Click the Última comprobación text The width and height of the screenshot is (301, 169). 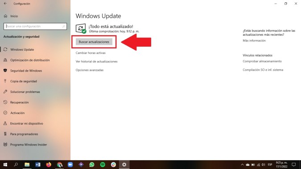pyautogui.click(x=114, y=32)
